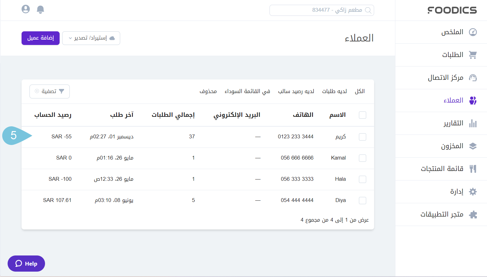Viewport: 487px width, 277px height.
Task: Check the box for customer Hala
Action: (362, 179)
